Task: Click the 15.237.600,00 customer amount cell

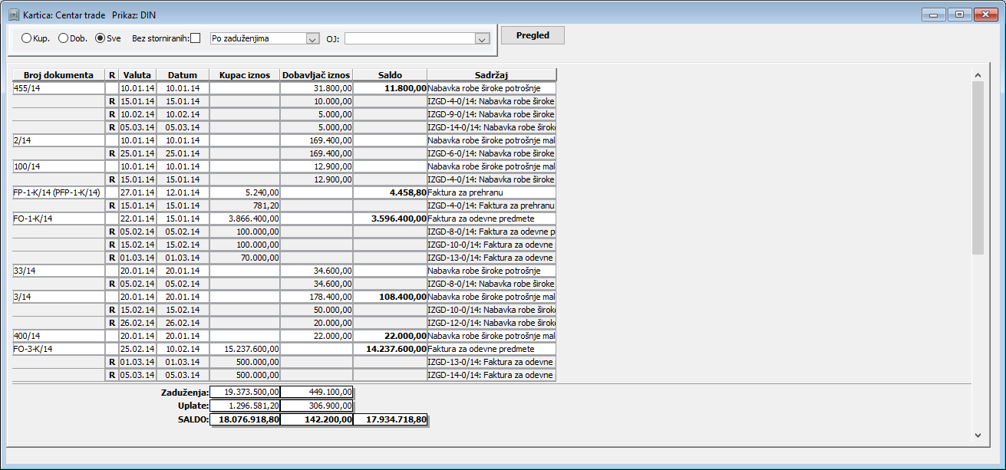Action: click(x=245, y=349)
